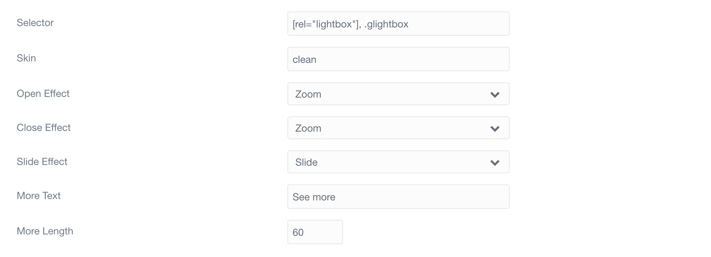
Task: Click the More Length label
Action: (45, 231)
